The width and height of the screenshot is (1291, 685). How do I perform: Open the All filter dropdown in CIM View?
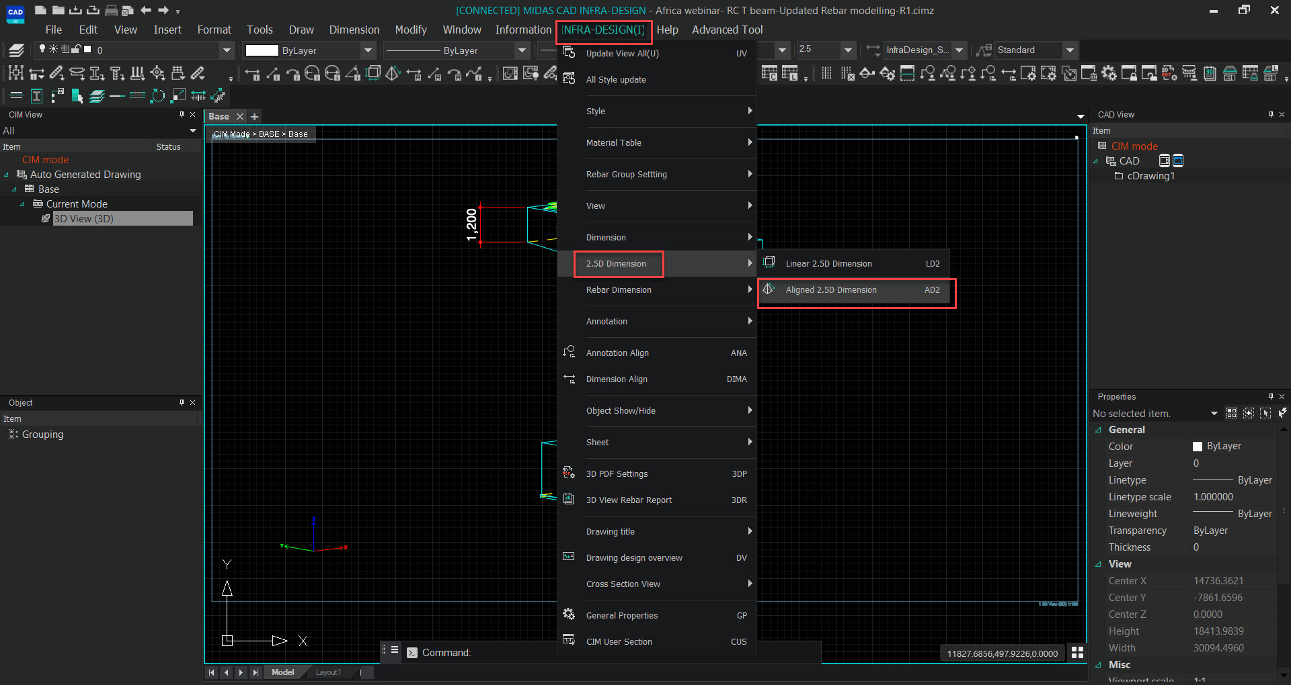(193, 130)
